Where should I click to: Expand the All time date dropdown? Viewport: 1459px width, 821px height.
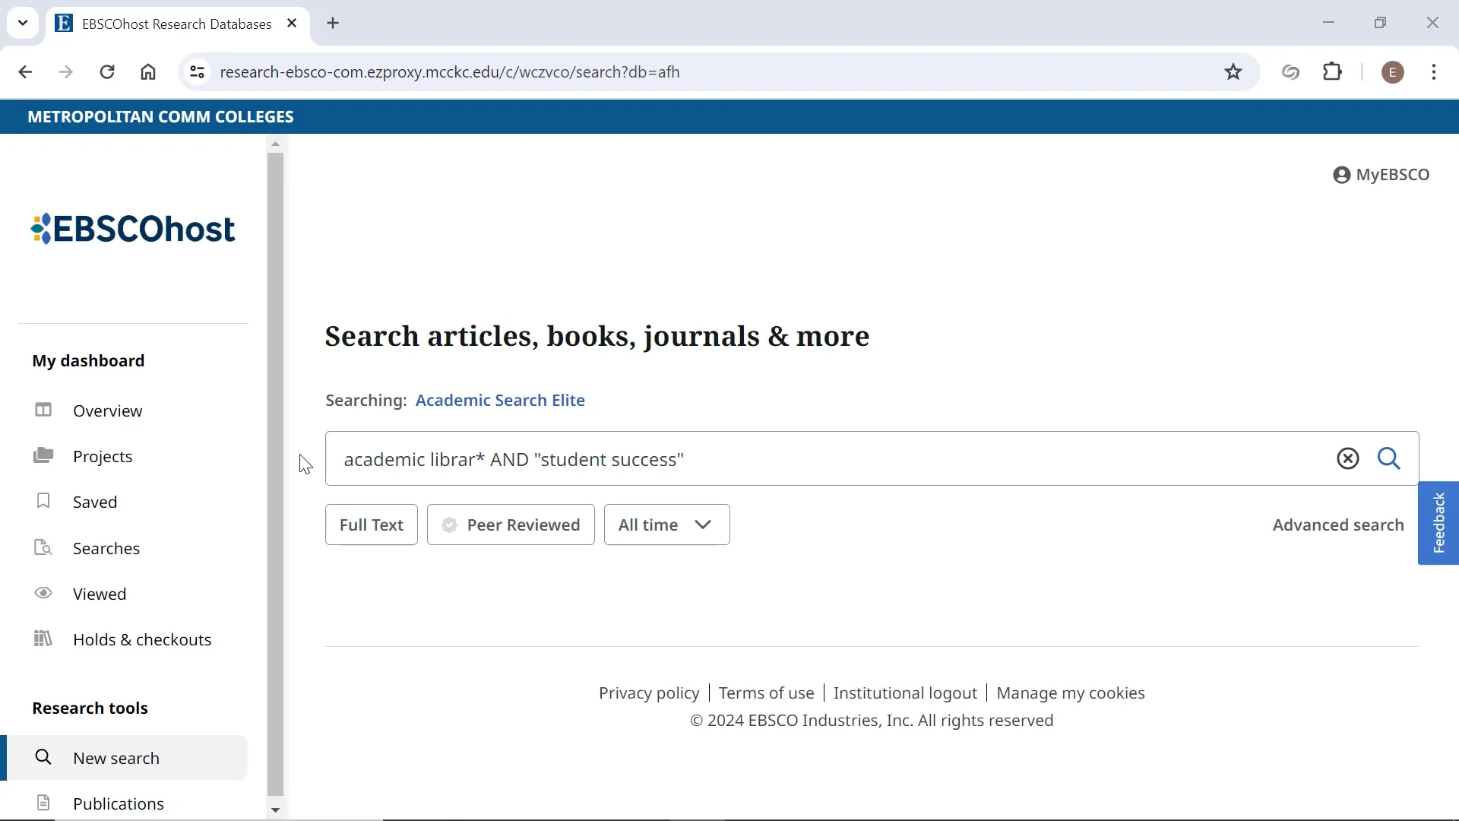click(666, 525)
